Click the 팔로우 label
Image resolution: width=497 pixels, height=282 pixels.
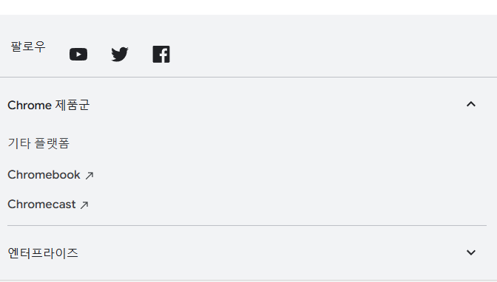click(x=28, y=47)
